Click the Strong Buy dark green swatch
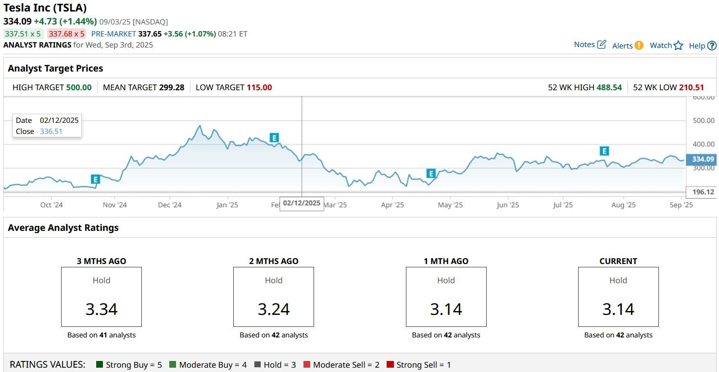This screenshot has width=719, height=372. click(100, 365)
